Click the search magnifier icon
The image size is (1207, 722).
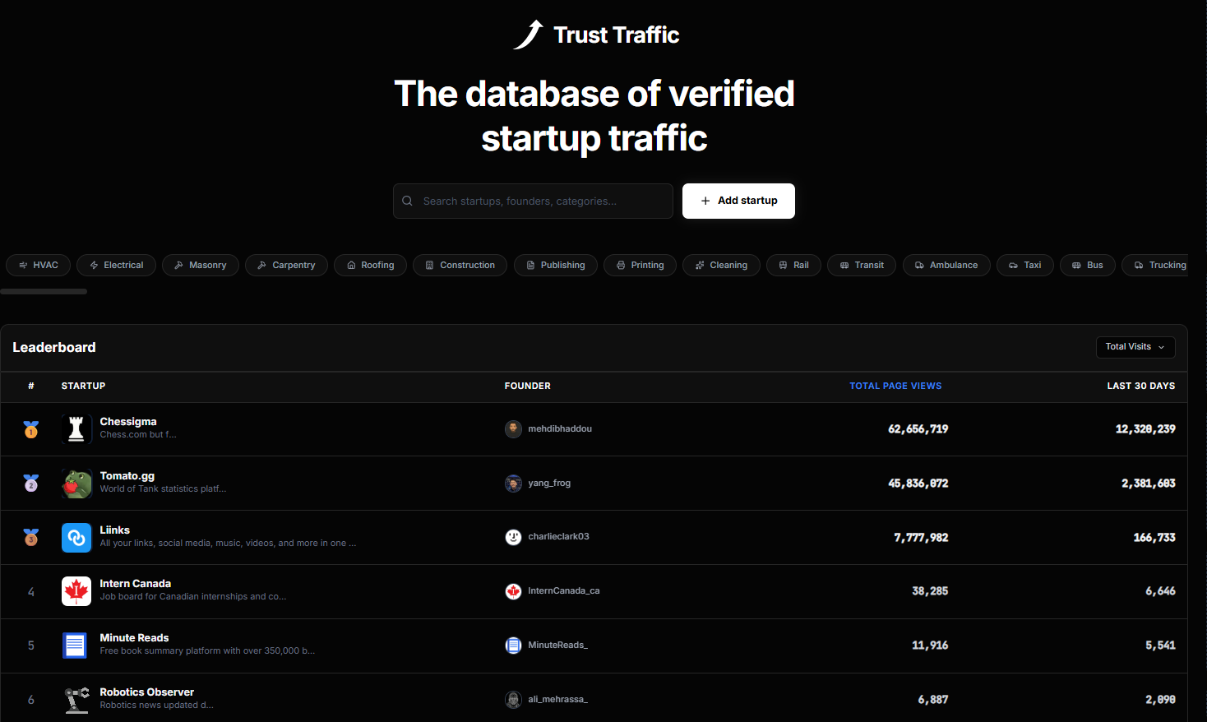[407, 201]
